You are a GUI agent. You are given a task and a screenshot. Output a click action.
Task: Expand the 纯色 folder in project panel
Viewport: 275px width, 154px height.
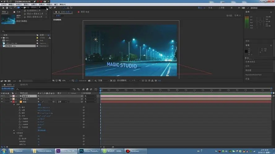2,38
